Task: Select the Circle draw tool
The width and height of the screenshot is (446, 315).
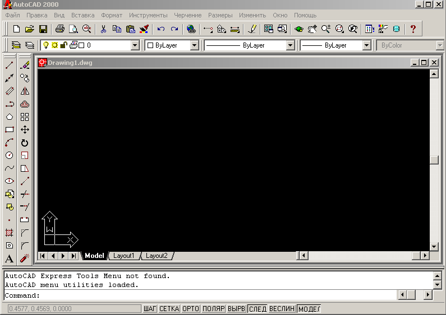Action: click(10, 156)
